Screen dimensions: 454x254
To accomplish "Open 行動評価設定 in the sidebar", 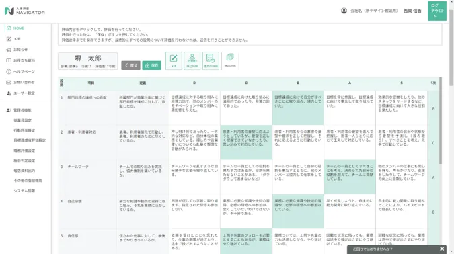I will click(x=24, y=130).
